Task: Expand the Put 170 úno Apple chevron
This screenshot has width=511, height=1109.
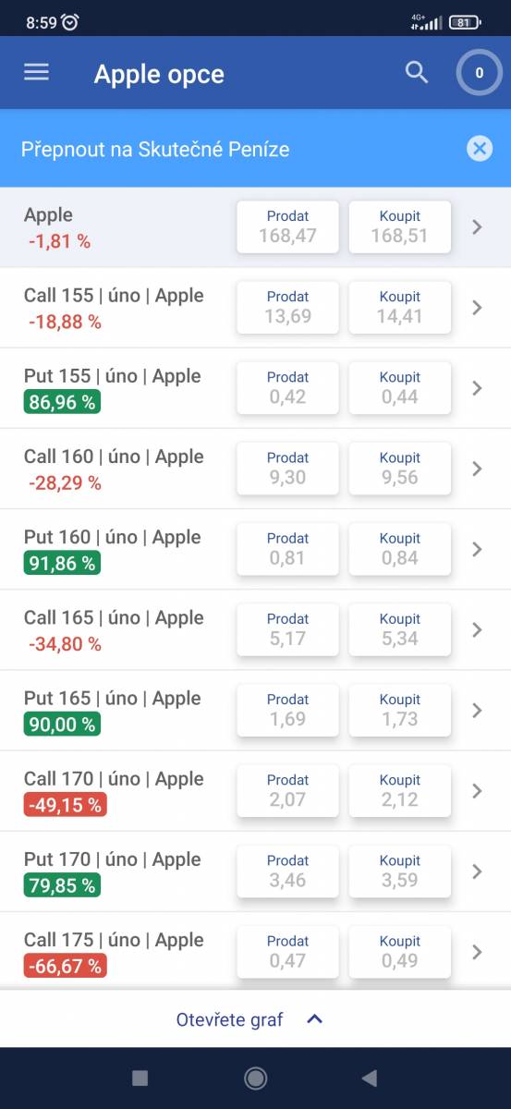Action: [477, 871]
